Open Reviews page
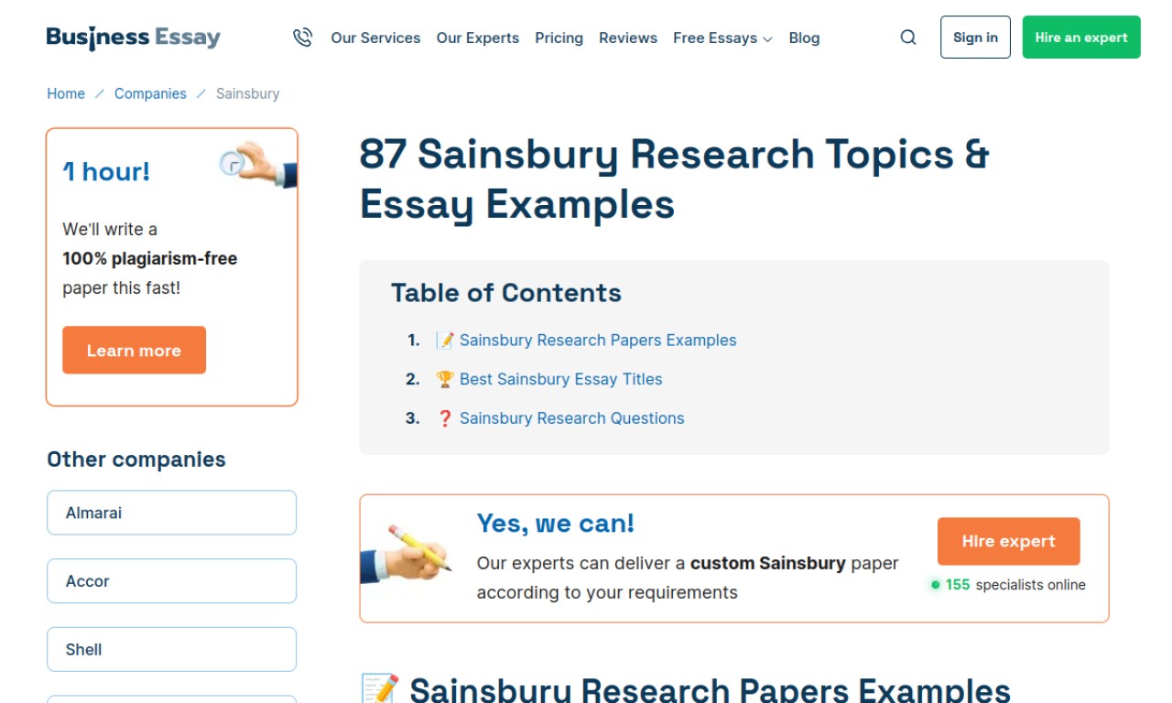 (x=628, y=38)
